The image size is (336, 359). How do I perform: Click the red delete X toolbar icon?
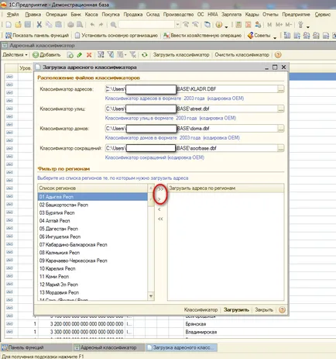point(89,55)
